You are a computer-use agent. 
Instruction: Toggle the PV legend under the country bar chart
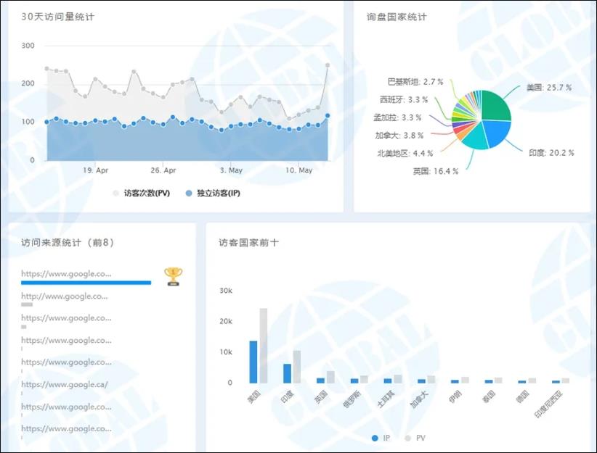[416, 438]
